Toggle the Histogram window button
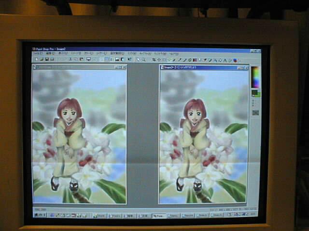The height and width of the screenshot is (231, 309). pyautogui.click(x=117, y=60)
